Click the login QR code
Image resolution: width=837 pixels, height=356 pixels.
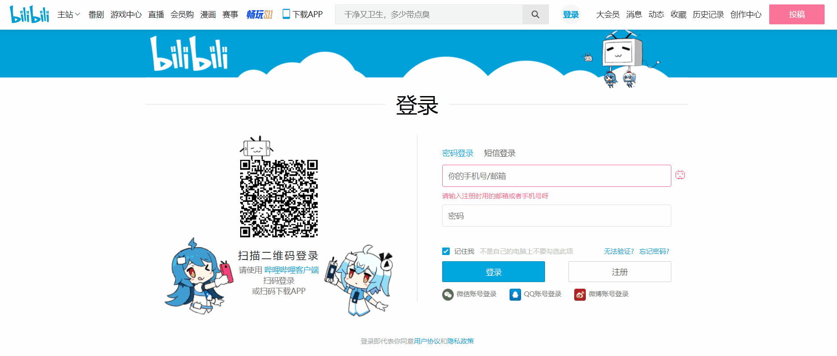[279, 198]
